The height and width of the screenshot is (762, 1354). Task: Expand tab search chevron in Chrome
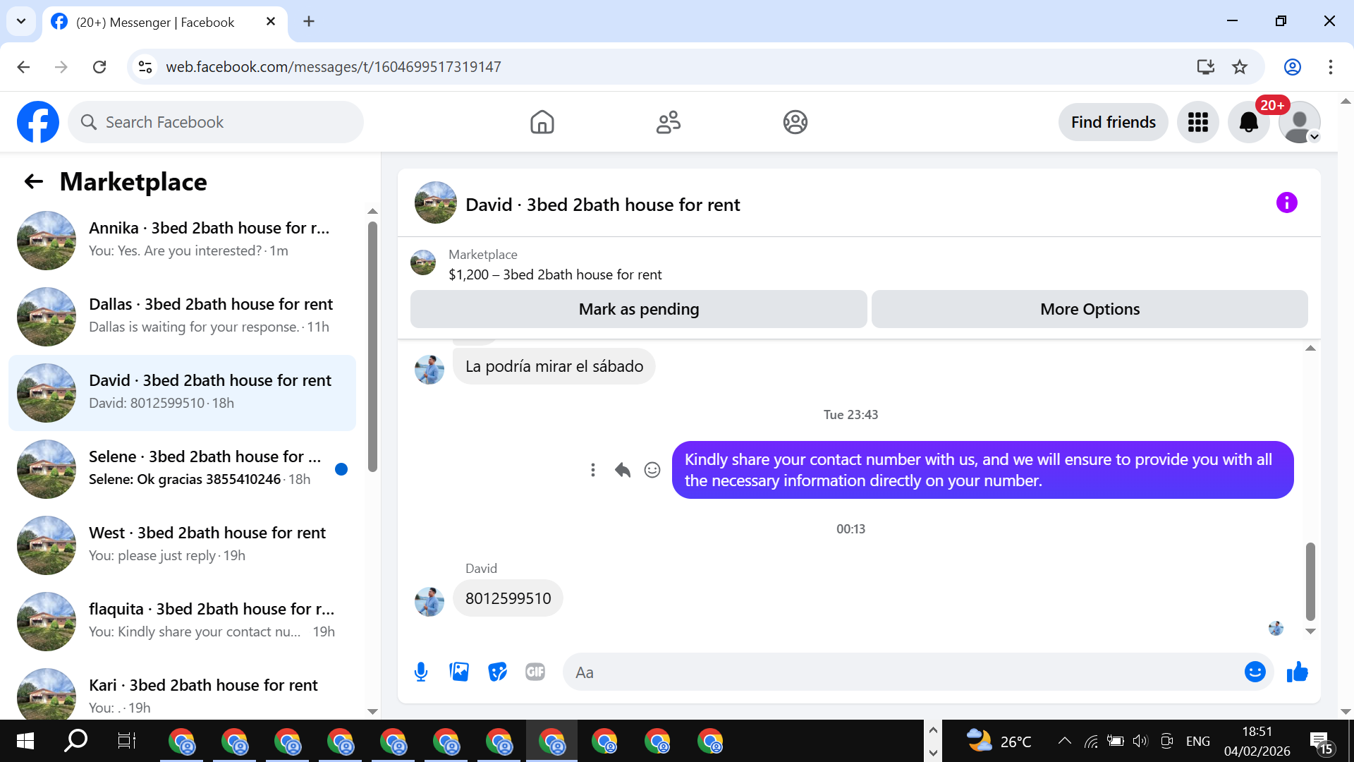(x=21, y=21)
